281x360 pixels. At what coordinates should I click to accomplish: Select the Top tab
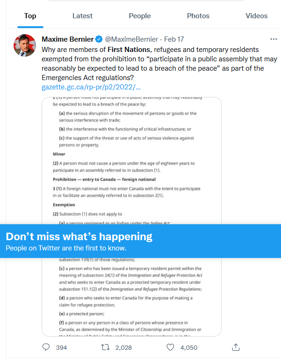coord(30,16)
